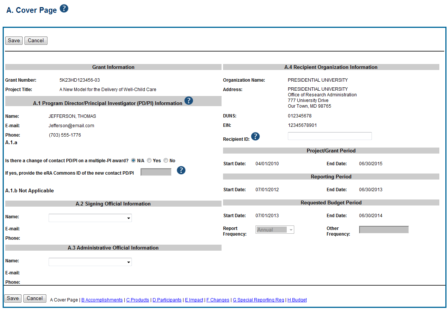Image resolution: width=448 pixels, height=309 pixels.
Task: Click Our Town, MD 98765 address line
Action: tap(309, 106)
